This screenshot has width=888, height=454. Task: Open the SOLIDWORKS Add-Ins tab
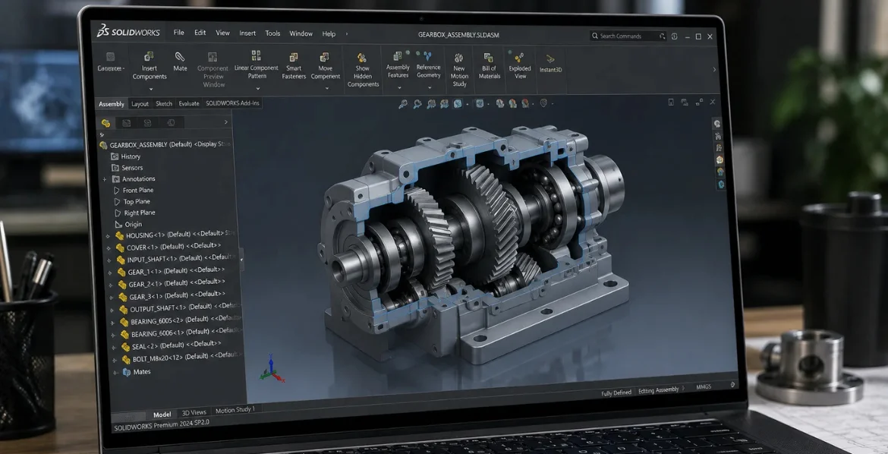pyautogui.click(x=232, y=103)
